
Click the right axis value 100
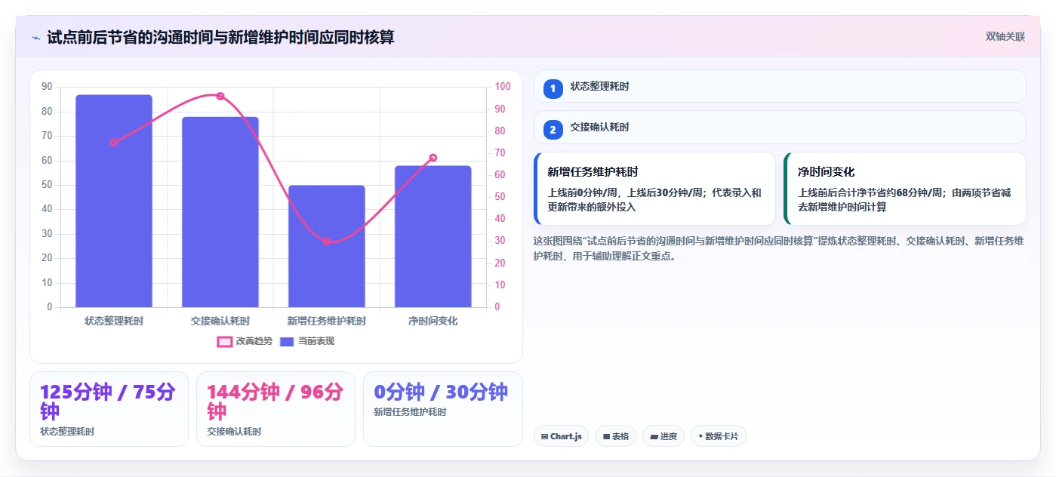(503, 87)
